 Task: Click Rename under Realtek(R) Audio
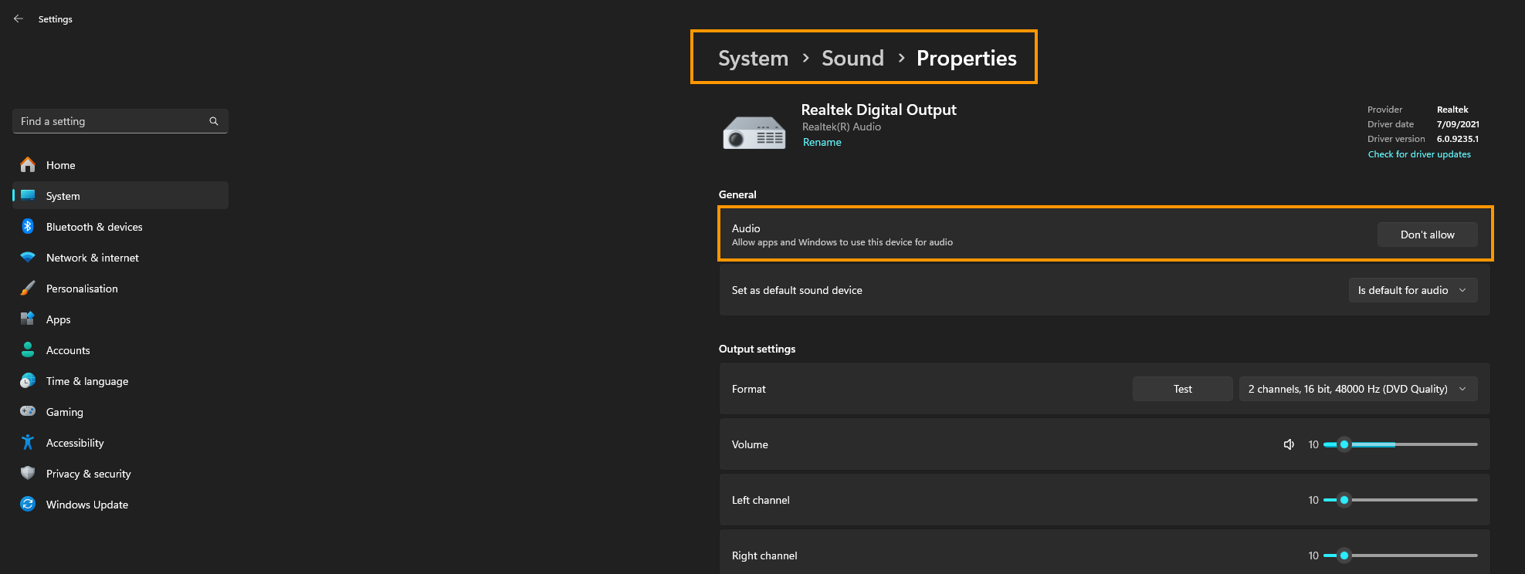pos(822,142)
